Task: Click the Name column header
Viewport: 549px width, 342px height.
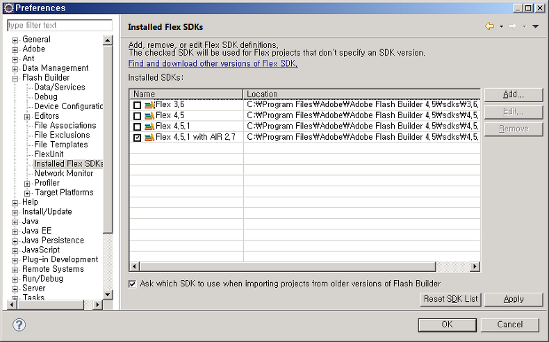Action: (x=186, y=94)
